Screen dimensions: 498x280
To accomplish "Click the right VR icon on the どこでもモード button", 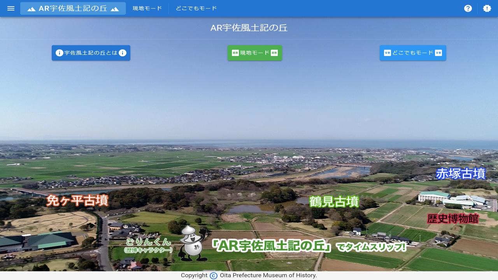I will (438, 53).
